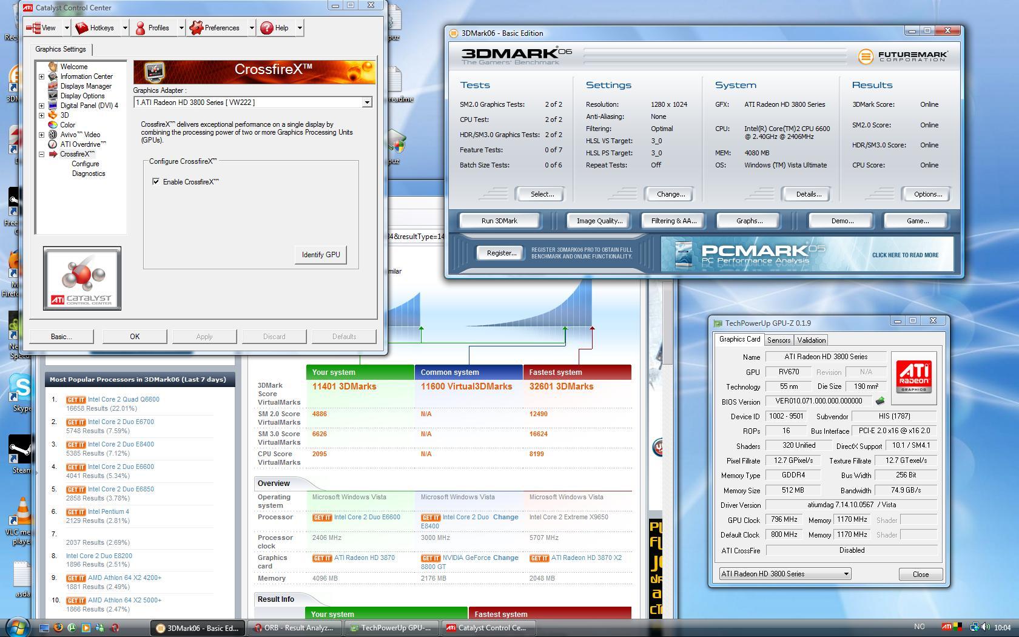Expand the 3D tree node
Image resolution: width=1019 pixels, height=637 pixels.
pyautogui.click(x=41, y=115)
